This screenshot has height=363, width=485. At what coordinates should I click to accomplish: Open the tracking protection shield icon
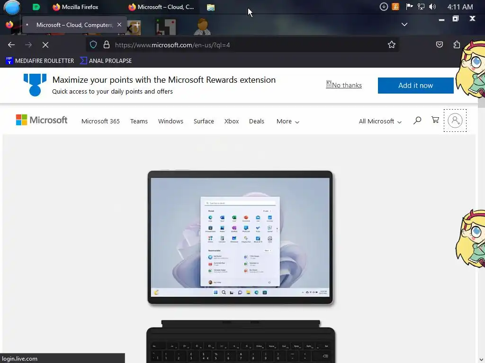coord(93,45)
